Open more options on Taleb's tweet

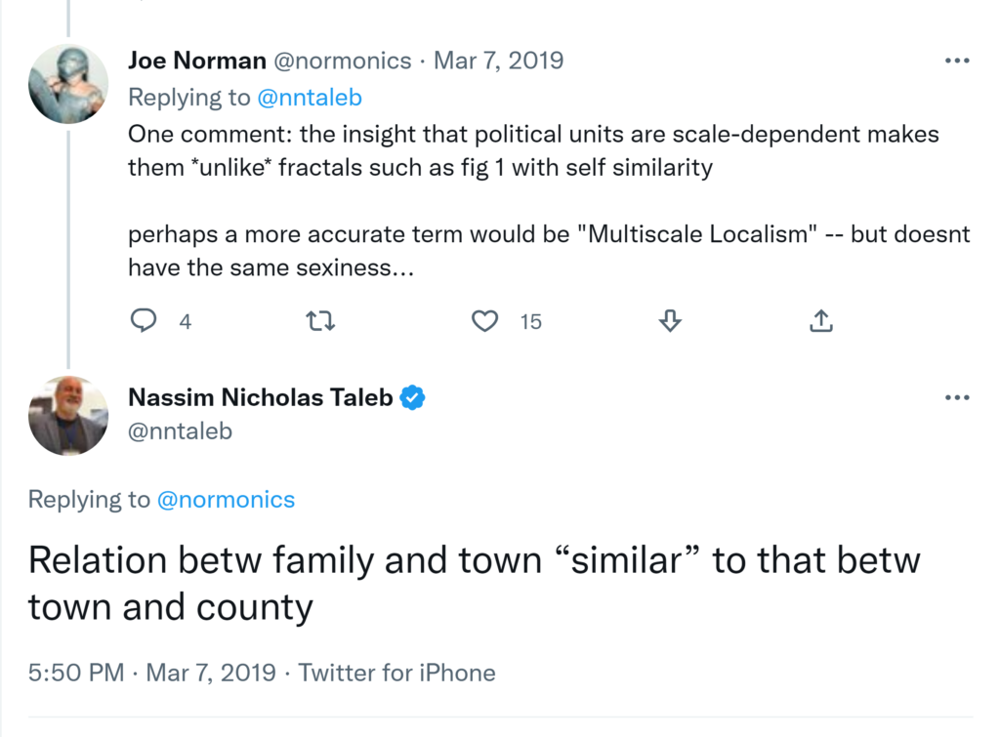(957, 397)
